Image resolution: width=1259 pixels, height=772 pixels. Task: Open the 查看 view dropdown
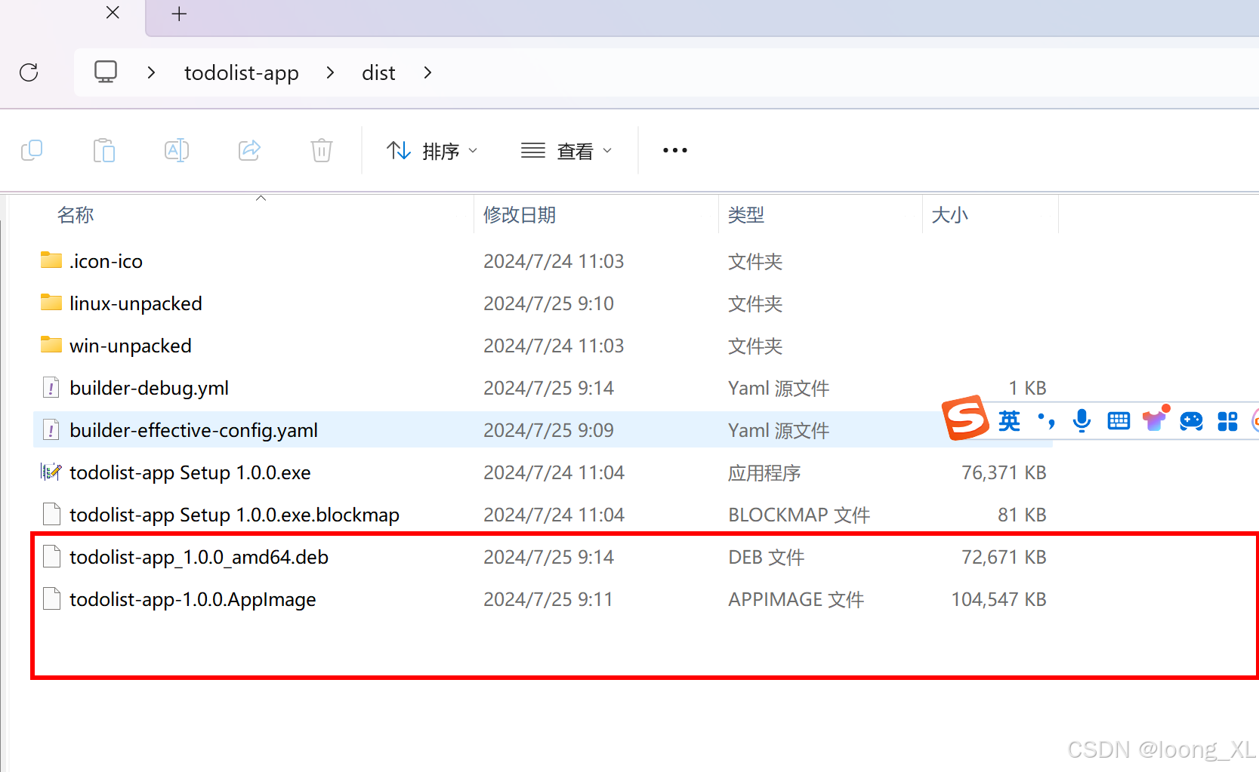point(567,151)
